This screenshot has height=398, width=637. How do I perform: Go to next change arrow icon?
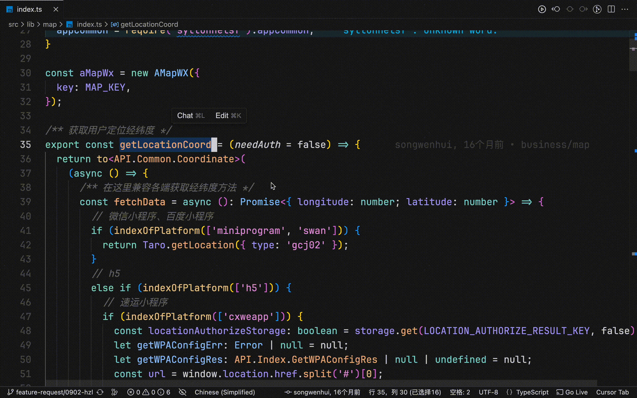click(x=583, y=9)
